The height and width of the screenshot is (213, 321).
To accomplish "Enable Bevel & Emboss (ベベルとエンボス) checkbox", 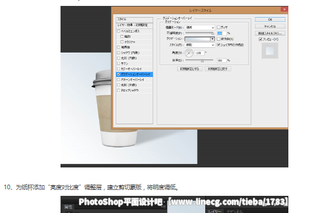I will click(119, 31).
